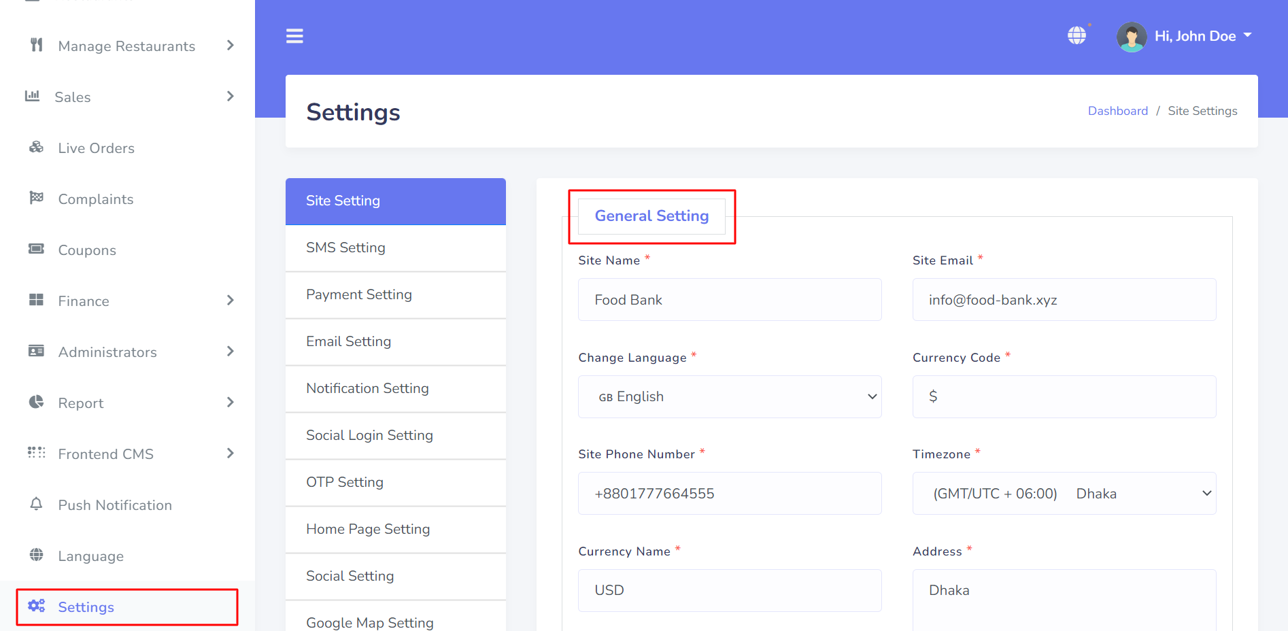Click the Finance grid icon
The image size is (1288, 631).
(x=37, y=300)
